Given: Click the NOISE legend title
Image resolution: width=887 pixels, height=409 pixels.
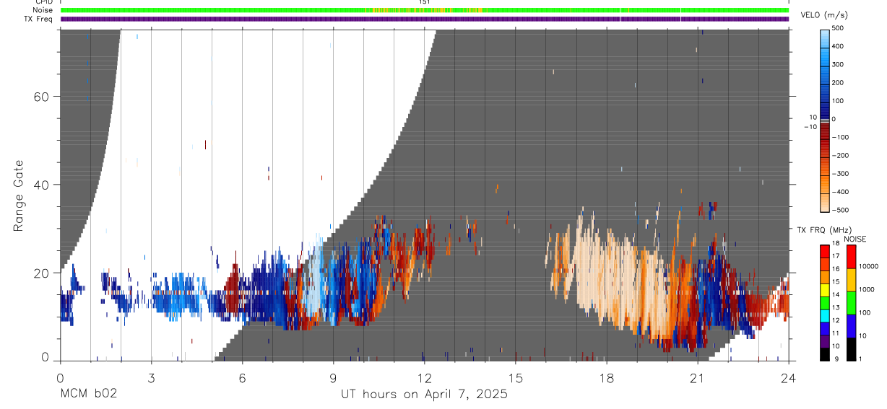Looking at the screenshot, I should coord(854,239).
